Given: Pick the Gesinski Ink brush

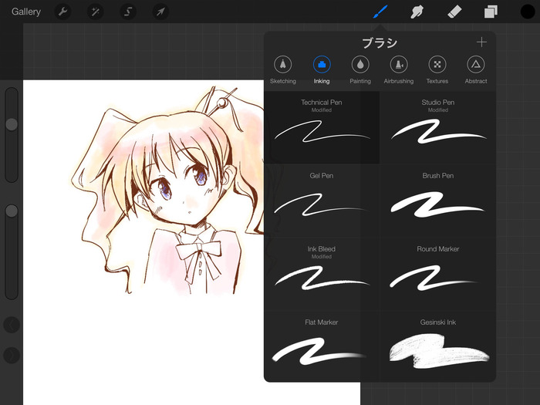Looking at the screenshot, I should point(437,347).
